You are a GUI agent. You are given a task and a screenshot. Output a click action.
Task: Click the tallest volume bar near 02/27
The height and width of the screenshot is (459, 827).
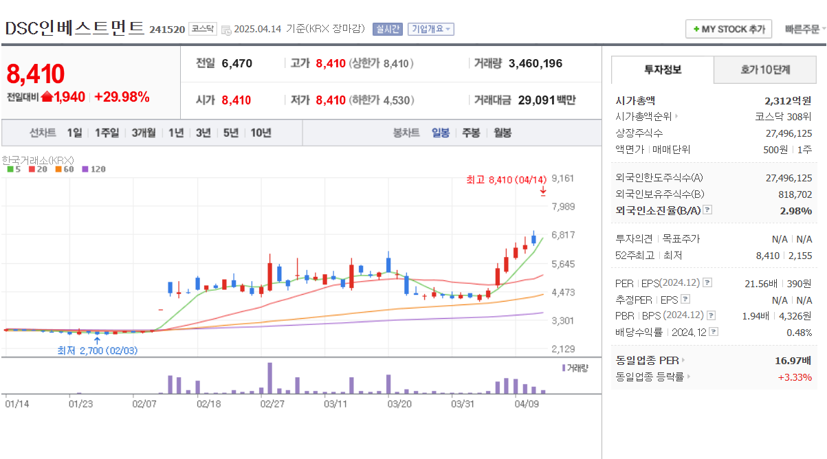point(270,378)
